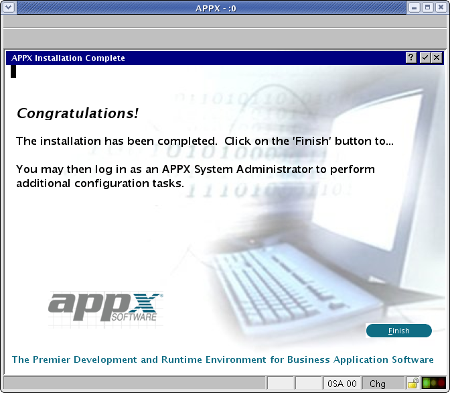Click the appx Software logo
Screen dimensions: 450x393
106,308
